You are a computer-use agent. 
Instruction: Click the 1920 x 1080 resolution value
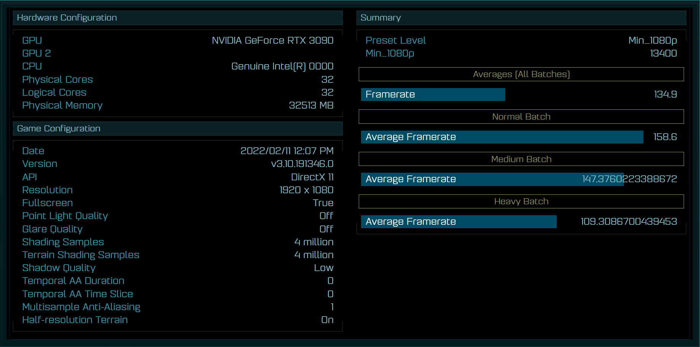point(306,190)
